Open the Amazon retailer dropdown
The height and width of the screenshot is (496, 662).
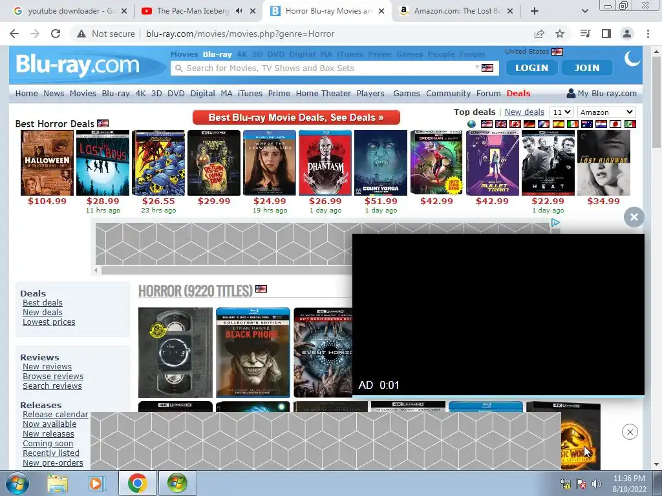point(606,112)
